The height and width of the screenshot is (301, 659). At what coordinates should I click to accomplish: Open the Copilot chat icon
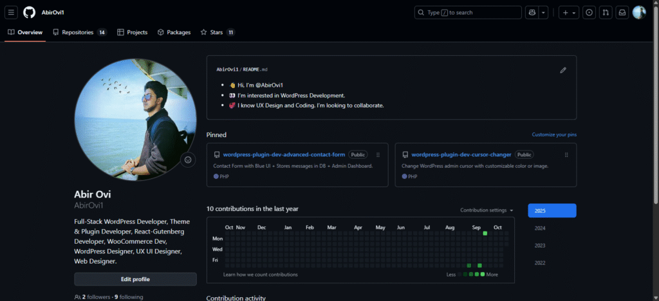pyautogui.click(x=532, y=12)
